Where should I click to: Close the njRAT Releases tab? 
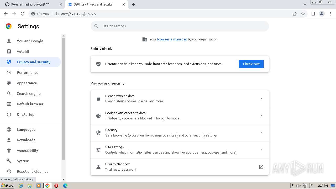[61, 4]
